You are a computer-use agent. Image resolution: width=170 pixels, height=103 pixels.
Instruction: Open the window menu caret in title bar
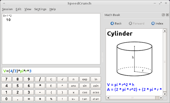[4, 3]
